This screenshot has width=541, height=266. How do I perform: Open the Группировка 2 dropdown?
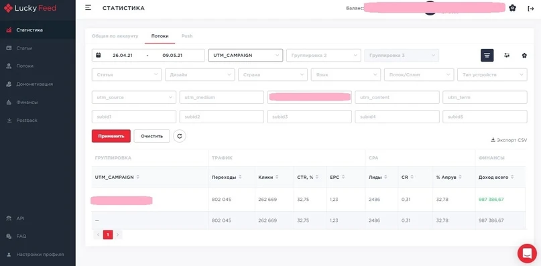(x=323, y=55)
